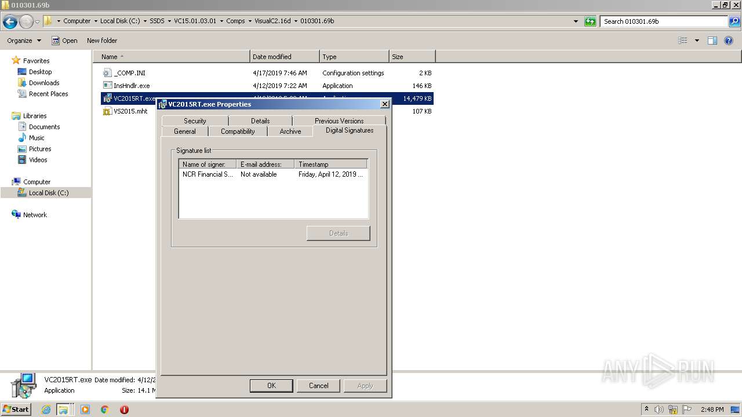742x417 pixels.
Task: Click the Timestamp column header
Action: pyautogui.click(x=330, y=164)
